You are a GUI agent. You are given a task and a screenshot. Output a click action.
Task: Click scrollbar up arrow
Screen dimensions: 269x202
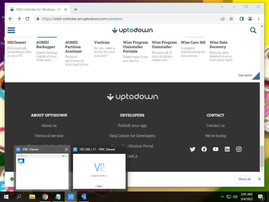coord(262,26)
